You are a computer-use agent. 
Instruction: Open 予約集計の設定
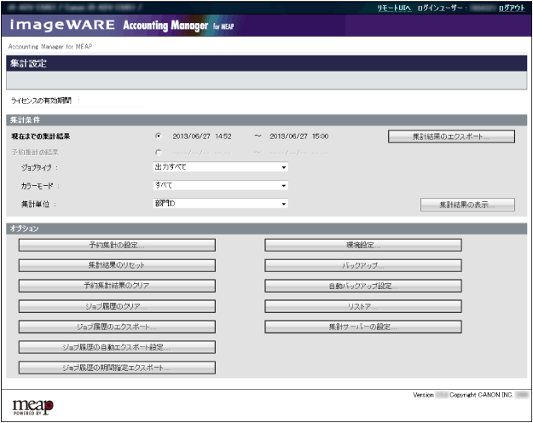click(117, 245)
